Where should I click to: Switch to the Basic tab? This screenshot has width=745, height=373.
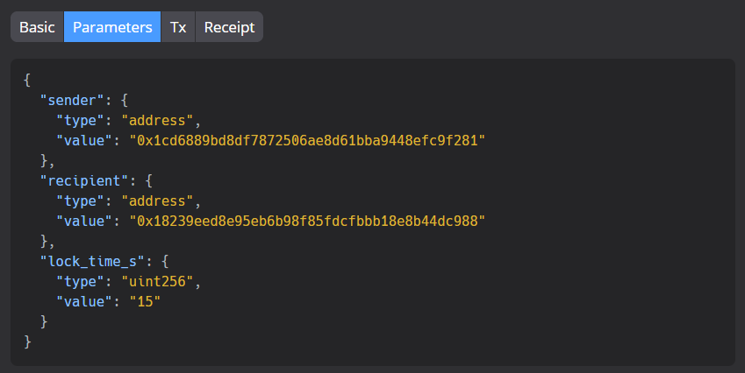tap(37, 27)
